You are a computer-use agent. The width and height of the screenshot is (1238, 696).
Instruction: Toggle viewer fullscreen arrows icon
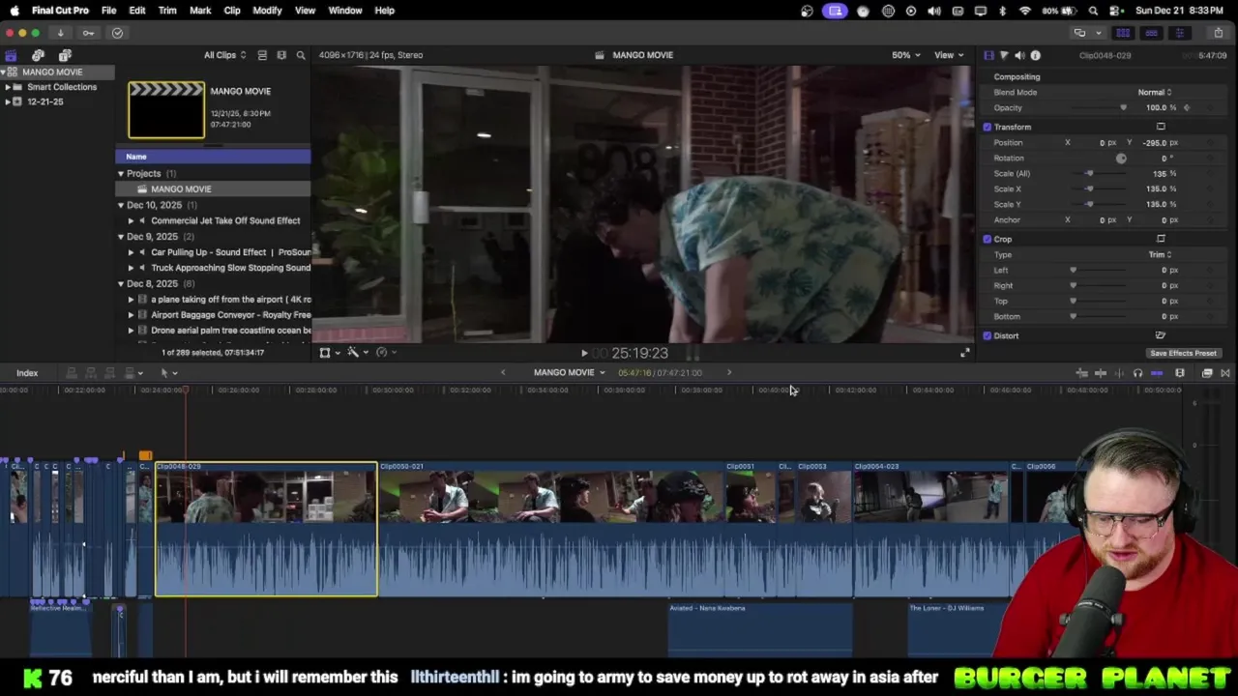click(x=964, y=353)
